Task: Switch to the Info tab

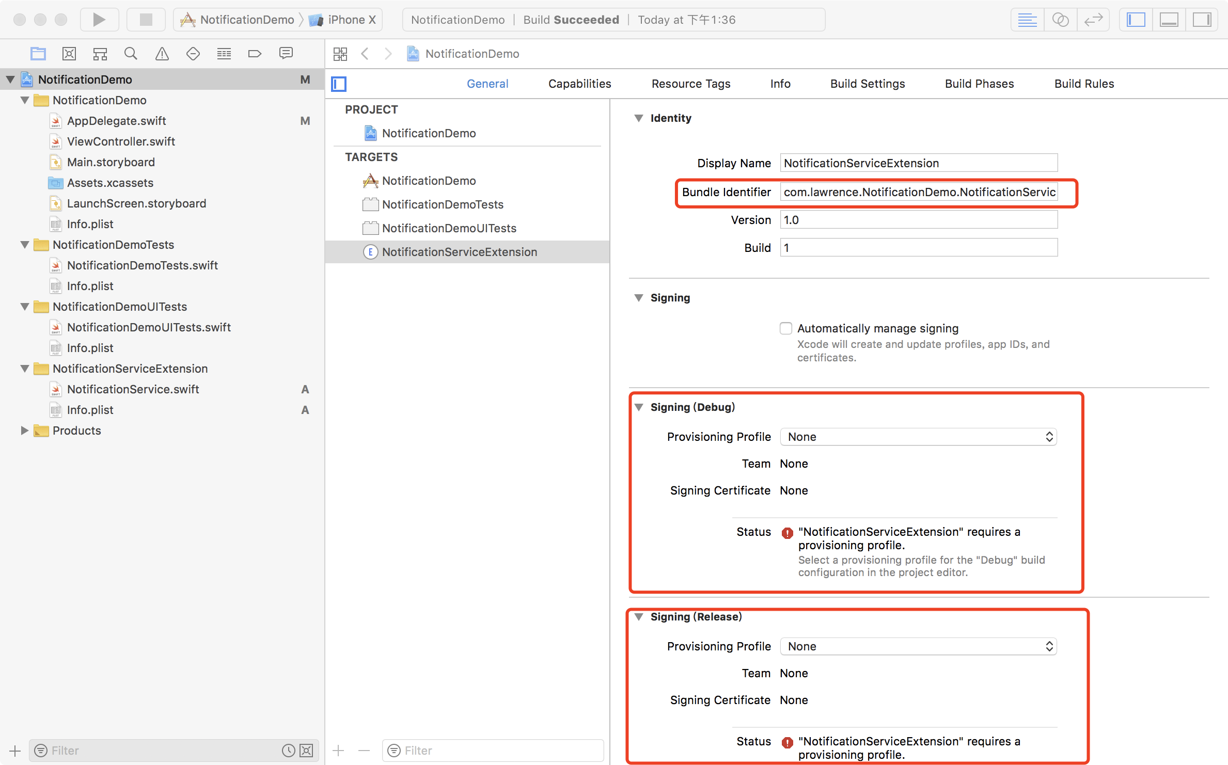Action: coord(780,84)
